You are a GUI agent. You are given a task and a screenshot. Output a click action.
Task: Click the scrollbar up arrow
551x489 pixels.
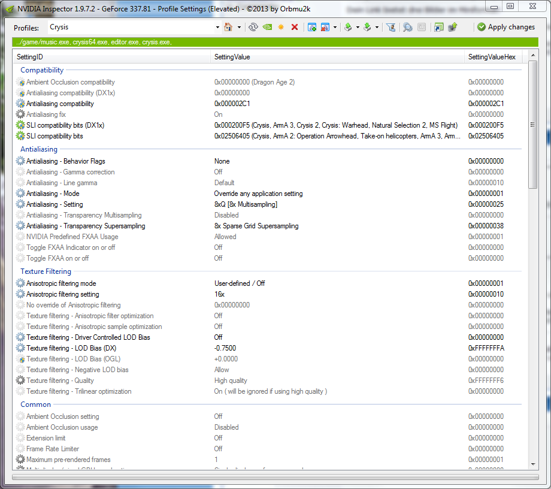pos(532,55)
